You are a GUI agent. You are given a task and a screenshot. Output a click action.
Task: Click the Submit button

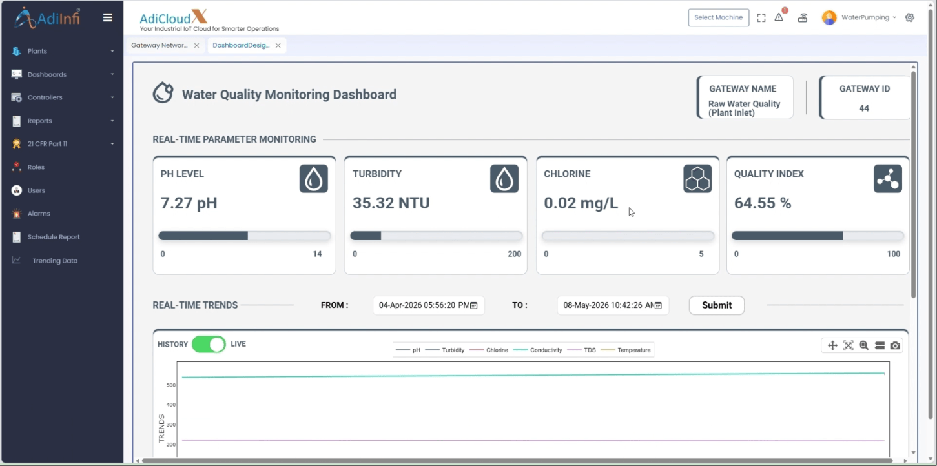coord(717,305)
